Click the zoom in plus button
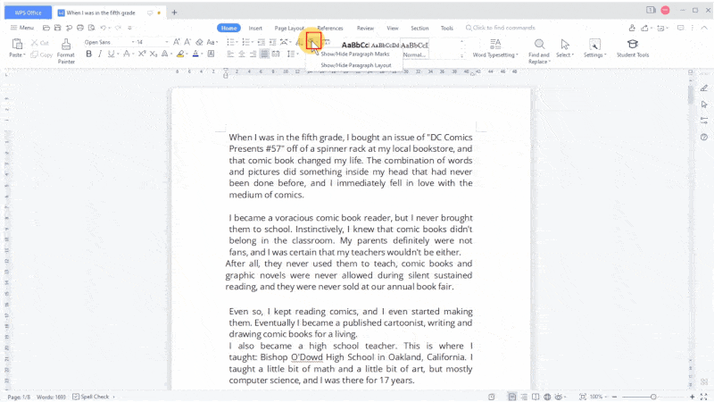The width and height of the screenshot is (714, 402). [693, 397]
